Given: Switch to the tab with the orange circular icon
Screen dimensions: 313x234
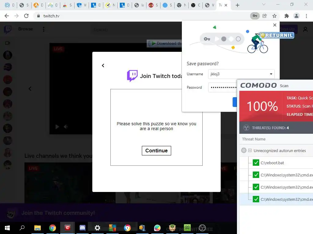Looking at the screenshot, I should (x=38, y=5).
